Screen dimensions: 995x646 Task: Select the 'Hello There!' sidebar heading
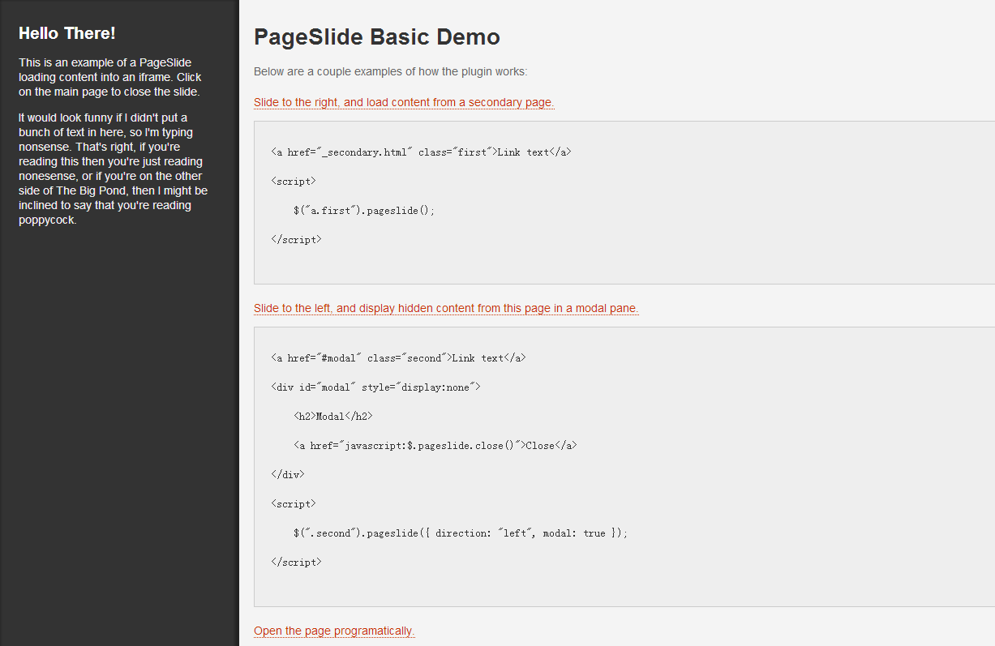point(67,33)
